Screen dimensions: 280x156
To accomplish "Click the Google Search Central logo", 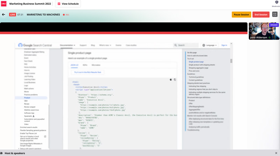I will coord(35,45).
